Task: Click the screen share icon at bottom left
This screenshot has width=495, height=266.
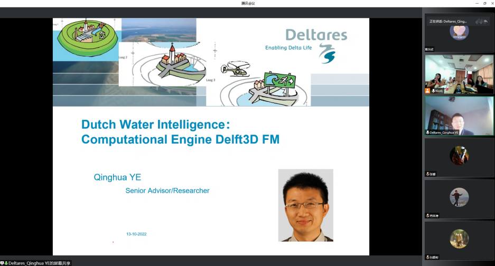Action: [2, 263]
